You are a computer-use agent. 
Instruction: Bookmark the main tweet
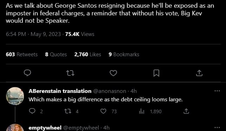[x=156, y=73]
